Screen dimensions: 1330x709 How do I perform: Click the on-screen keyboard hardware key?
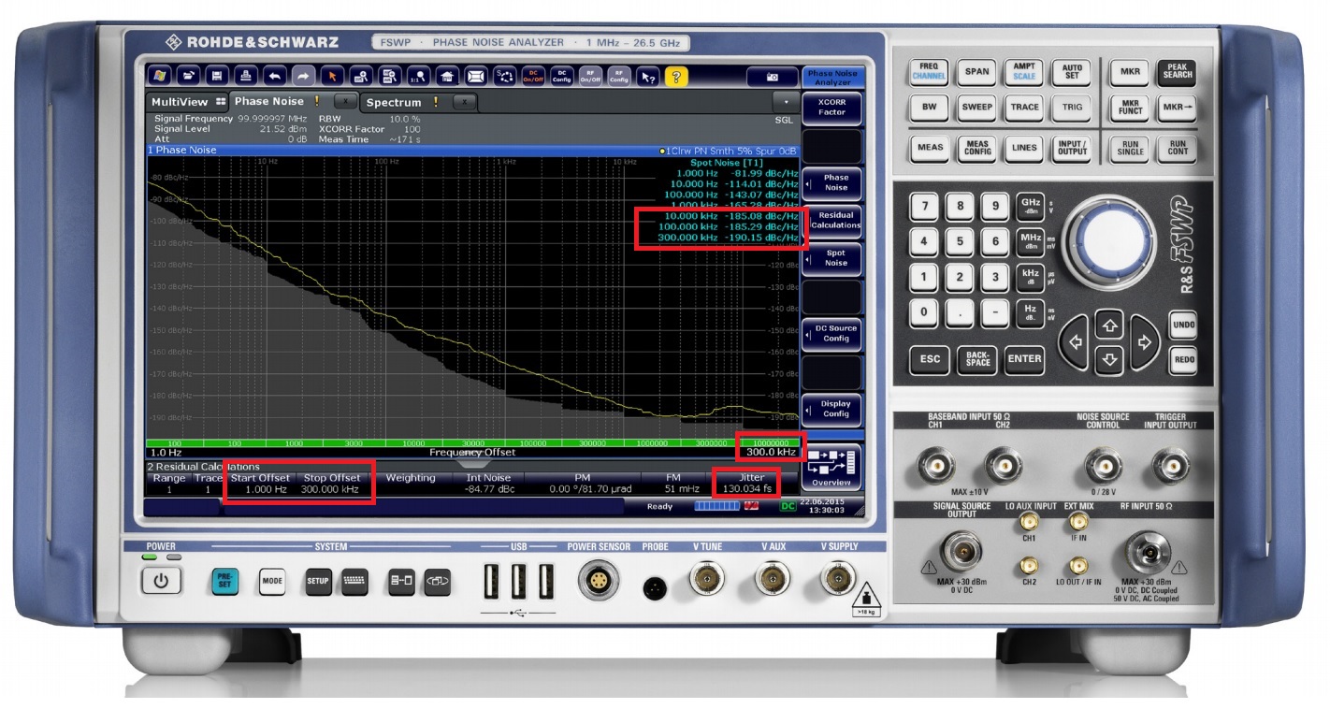pos(354,581)
